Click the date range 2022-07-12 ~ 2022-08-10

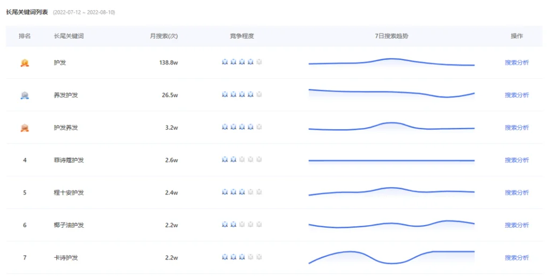pyautogui.click(x=84, y=12)
